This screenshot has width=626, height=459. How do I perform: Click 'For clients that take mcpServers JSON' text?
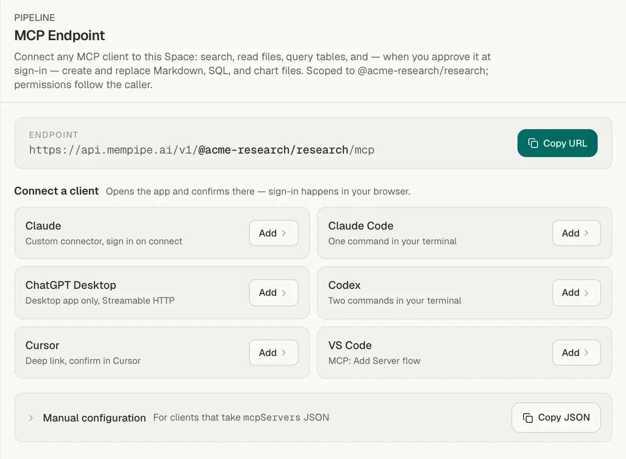pyautogui.click(x=241, y=418)
